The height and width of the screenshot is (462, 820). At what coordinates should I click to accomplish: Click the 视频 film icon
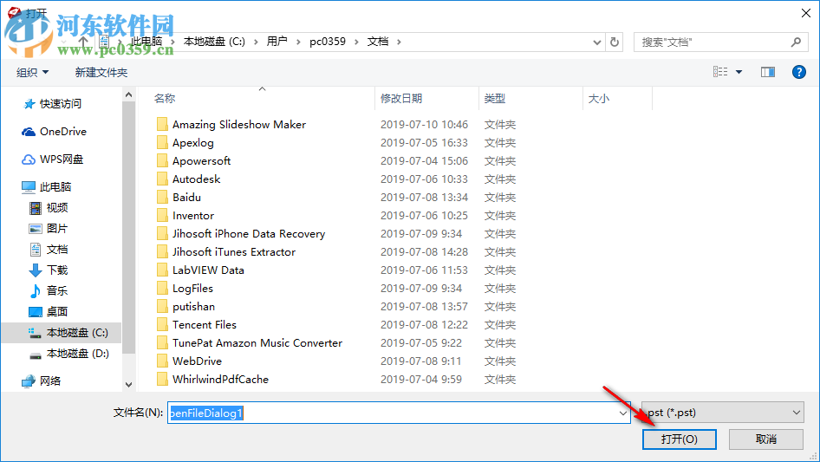[36, 208]
